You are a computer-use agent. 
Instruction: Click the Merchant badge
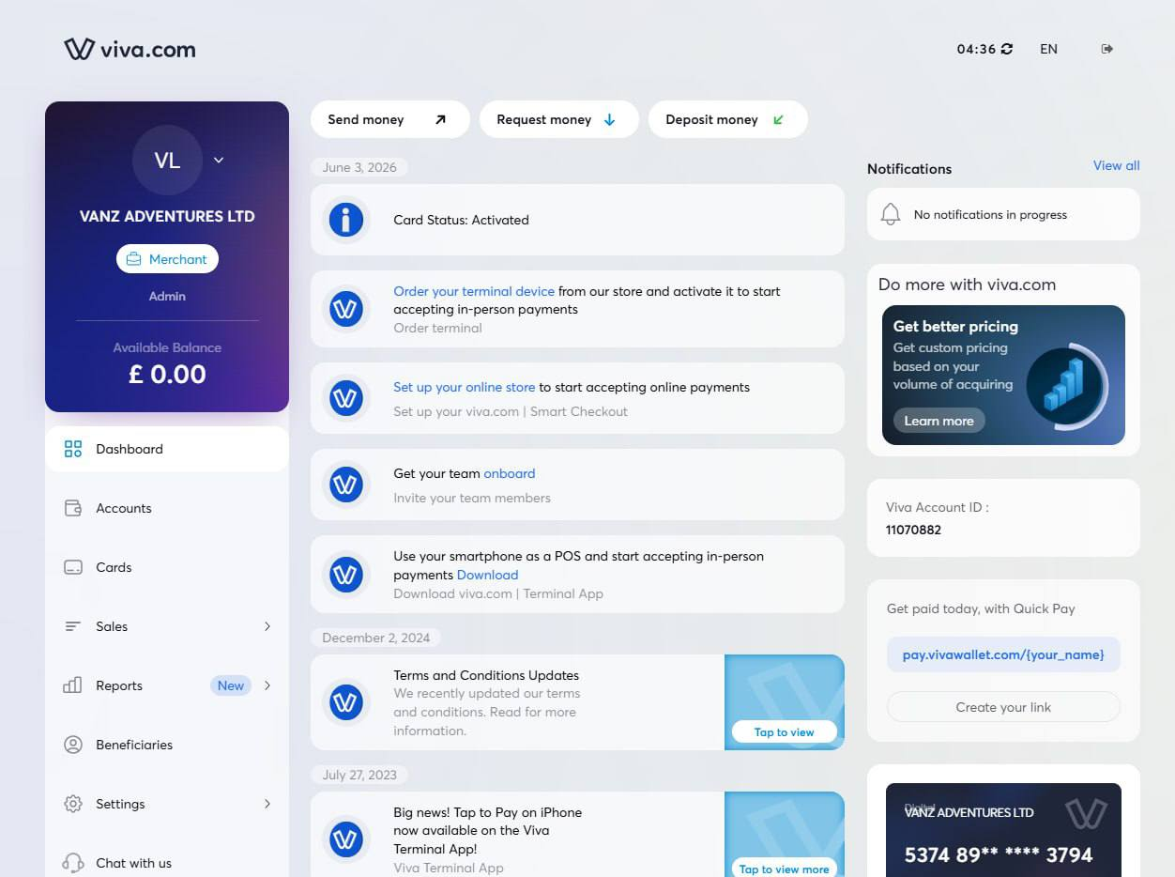[x=167, y=259]
